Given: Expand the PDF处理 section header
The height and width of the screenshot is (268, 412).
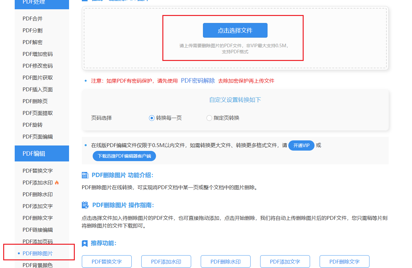Looking at the screenshot, I should coord(42,2).
